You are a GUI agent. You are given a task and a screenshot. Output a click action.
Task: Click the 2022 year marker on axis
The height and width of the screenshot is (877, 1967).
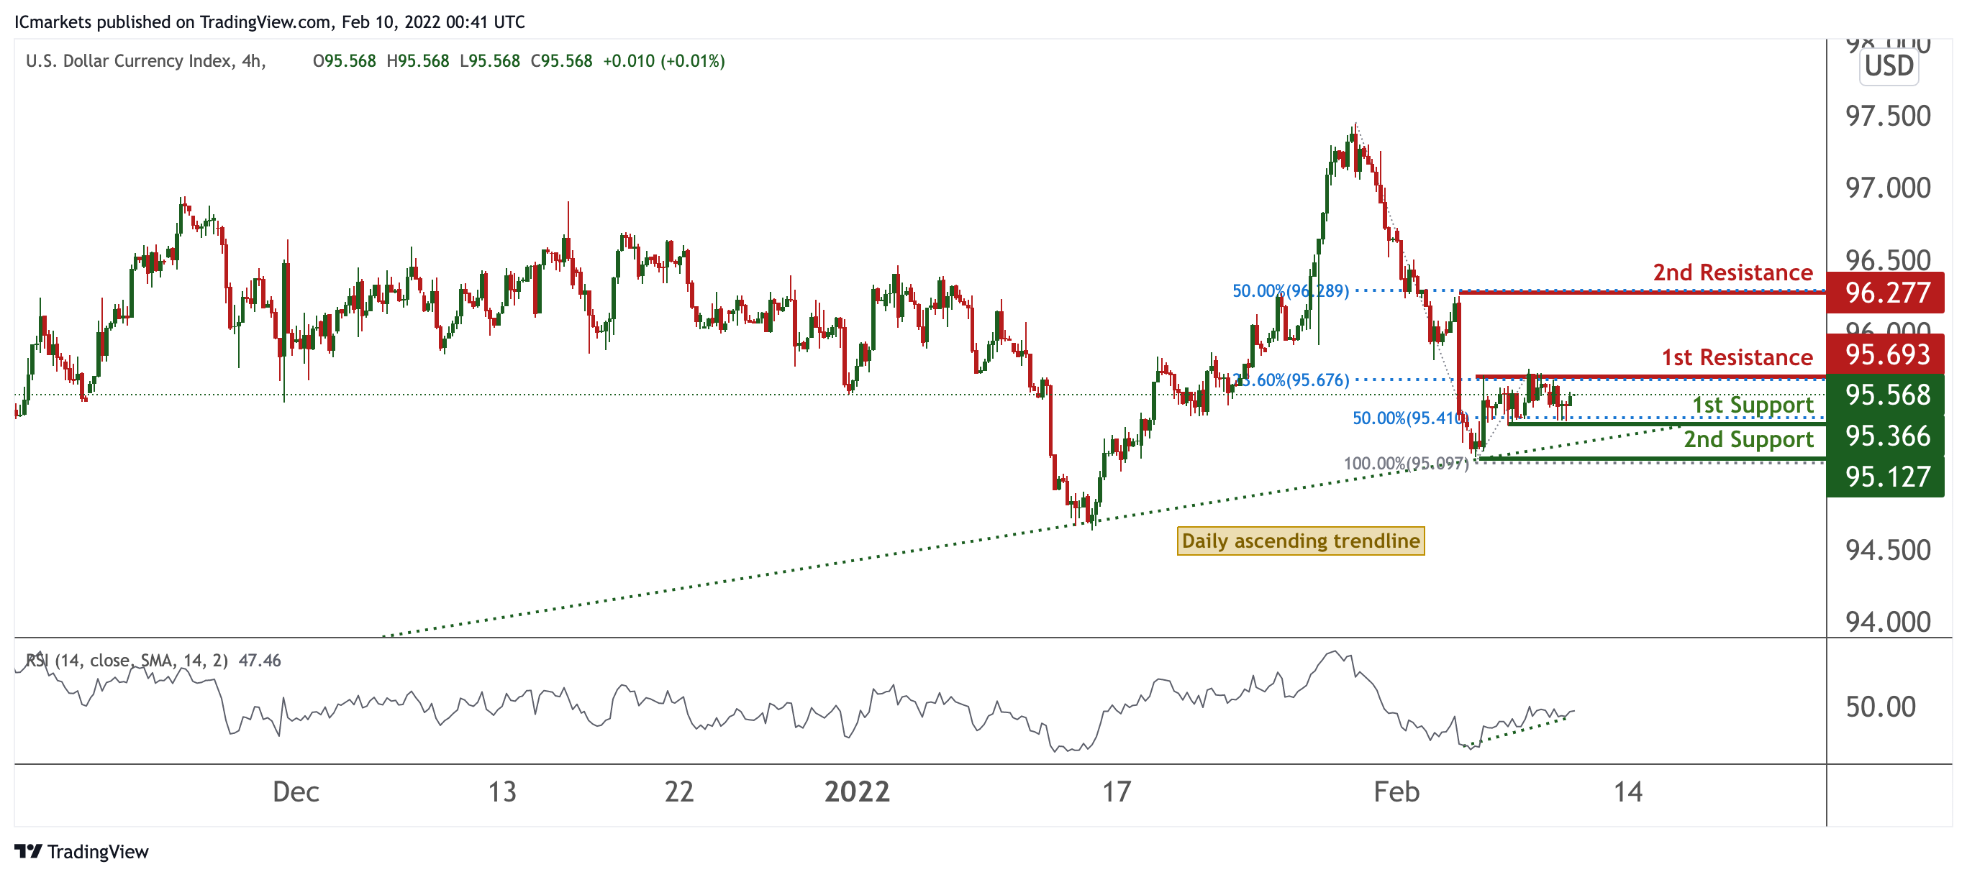coord(857,791)
